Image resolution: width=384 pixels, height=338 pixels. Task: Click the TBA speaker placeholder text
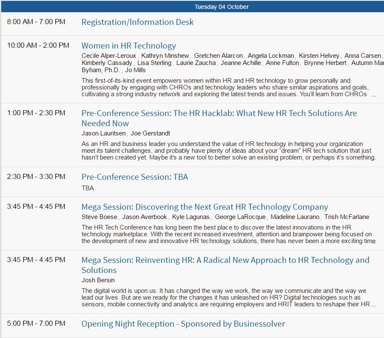(88, 188)
